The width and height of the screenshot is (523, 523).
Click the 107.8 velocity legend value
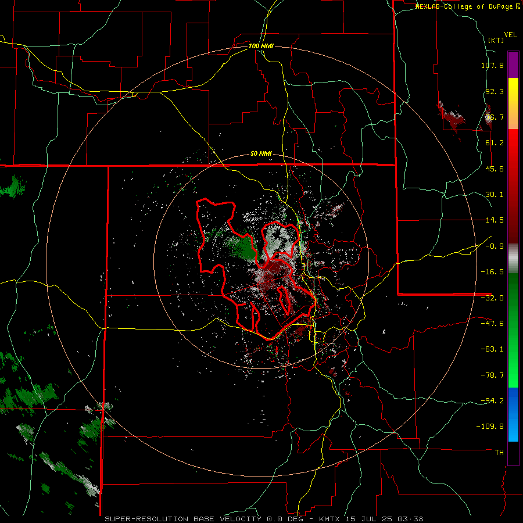[492, 65]
